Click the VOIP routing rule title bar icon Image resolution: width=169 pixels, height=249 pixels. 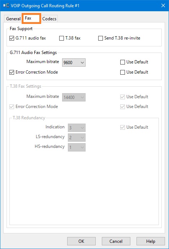(6, 5)
